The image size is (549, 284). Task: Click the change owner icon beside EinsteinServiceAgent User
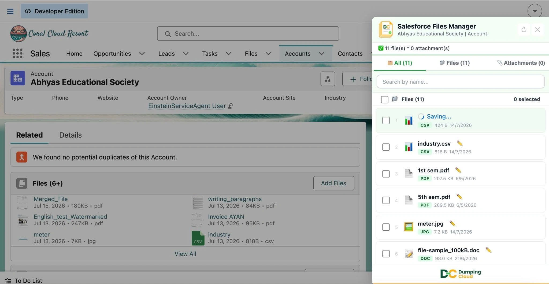[x=230, y=106]
